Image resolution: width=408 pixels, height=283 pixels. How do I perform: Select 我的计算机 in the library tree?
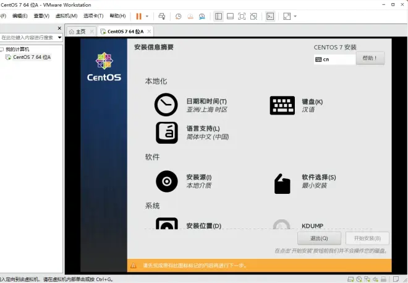click(x=17, y=50)
